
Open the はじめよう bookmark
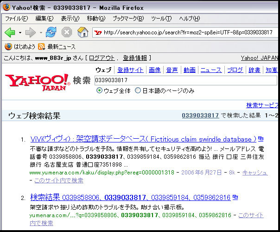click(x=19, y=47)
